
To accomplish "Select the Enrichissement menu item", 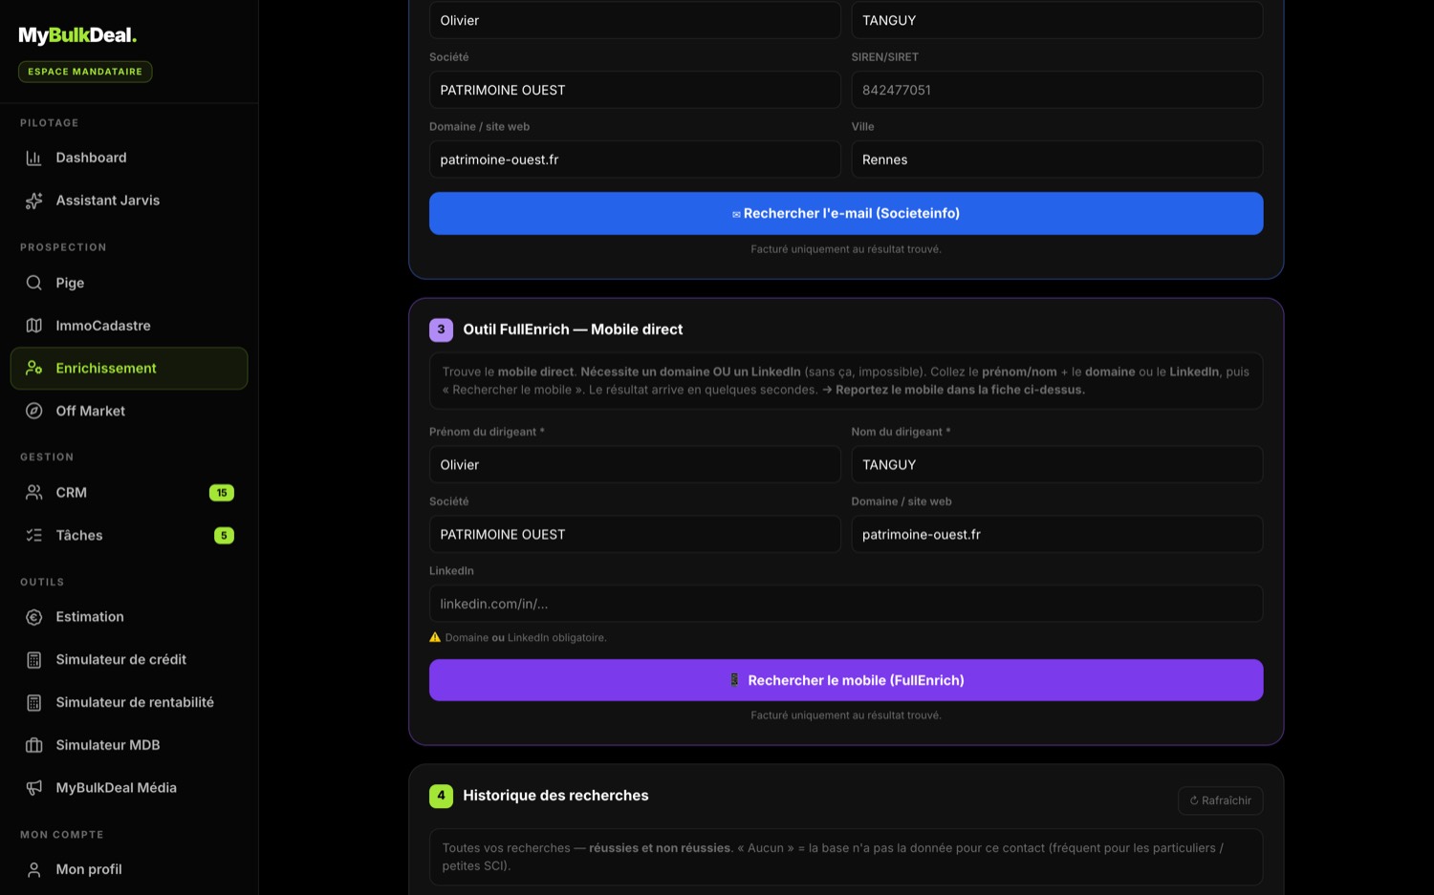I will [129, 369].
